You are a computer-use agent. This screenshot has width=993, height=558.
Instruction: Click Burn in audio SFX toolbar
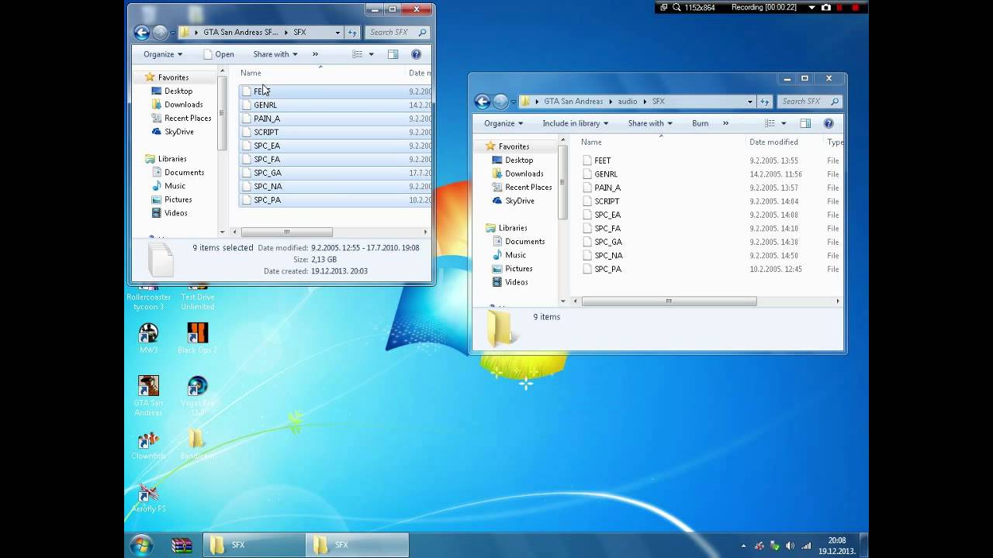coord(700,123)
